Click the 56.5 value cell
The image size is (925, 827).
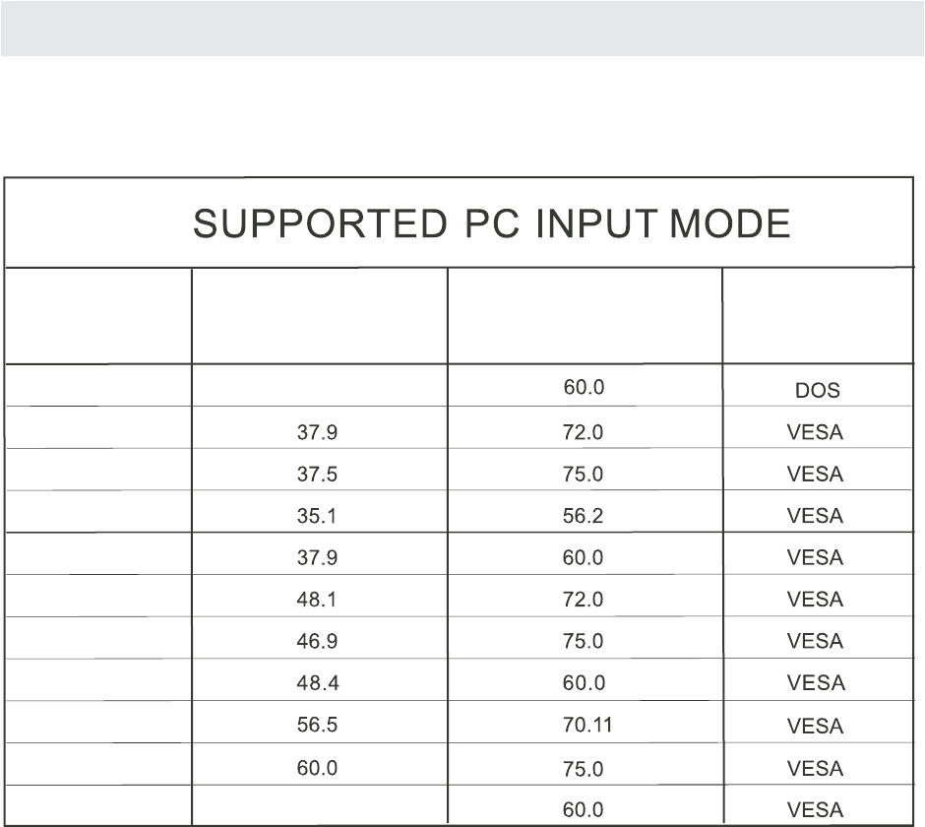[x=317, y=726]
